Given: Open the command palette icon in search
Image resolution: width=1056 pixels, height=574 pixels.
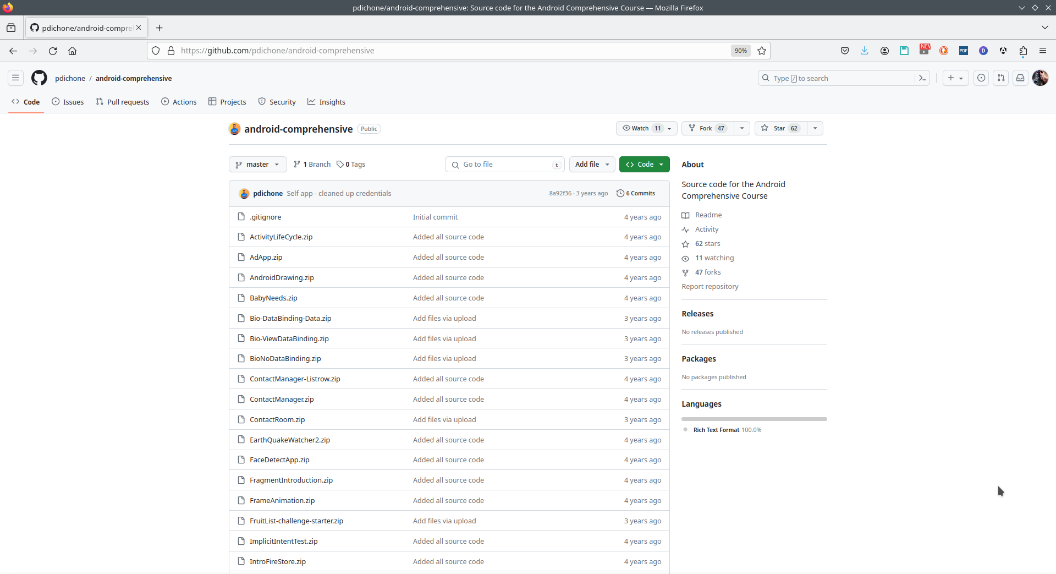Looking at the screenshot, I should [x=922, y=78].
